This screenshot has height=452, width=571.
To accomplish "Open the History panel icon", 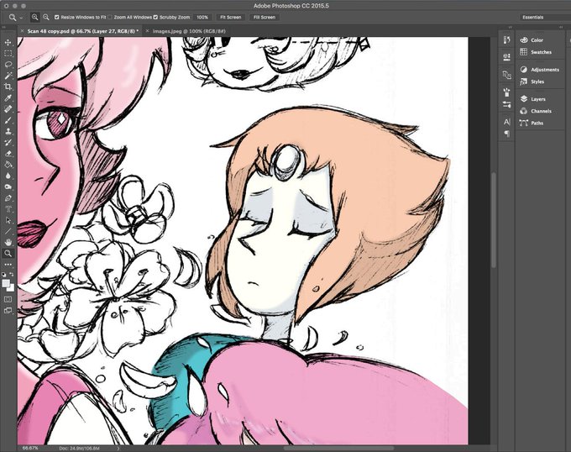I will click(x=506, y=39).
